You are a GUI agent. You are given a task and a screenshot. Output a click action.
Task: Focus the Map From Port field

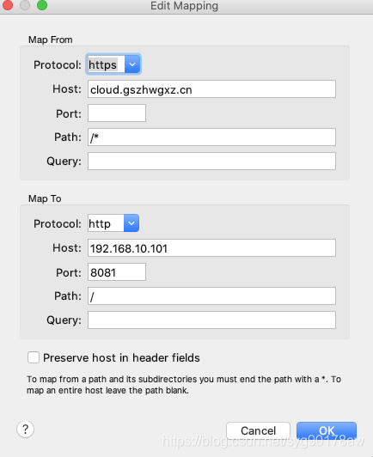tap(117, 113)
